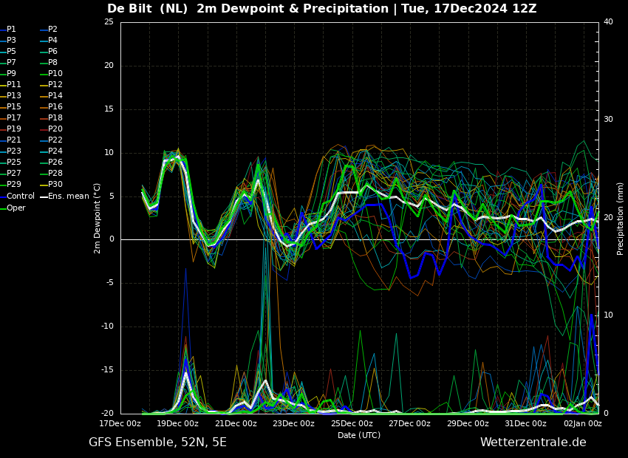Select the 02Jan 00z axis label
This screenshot has width=628, height=458.
[584, 423]
